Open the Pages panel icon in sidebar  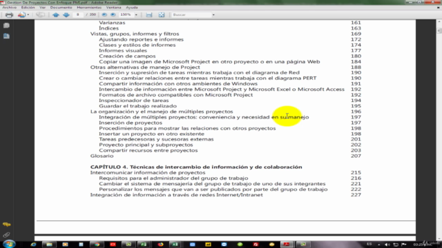(6, 25)
